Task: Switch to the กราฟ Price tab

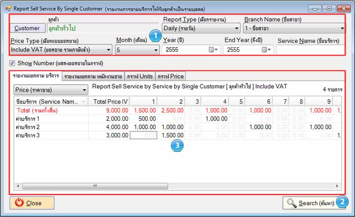Action: point(170,76)
